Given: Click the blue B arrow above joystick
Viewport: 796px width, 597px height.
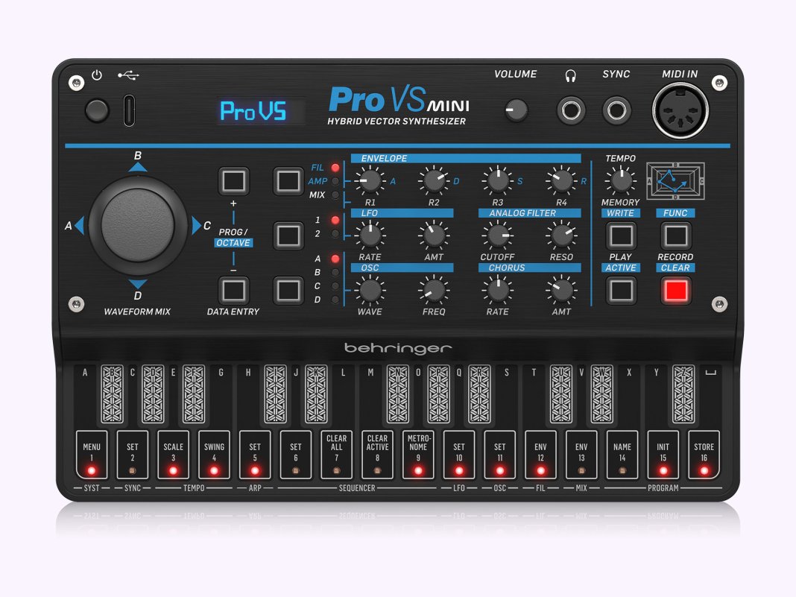Looking at the screenshot, I should 138,167.
